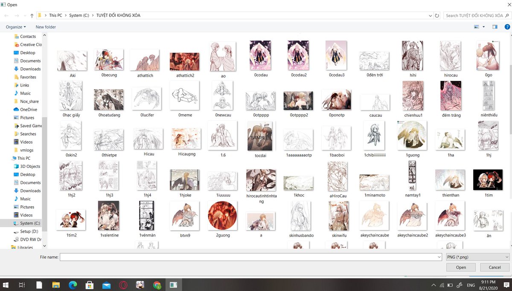Change the view layout icon

[477, 27]
